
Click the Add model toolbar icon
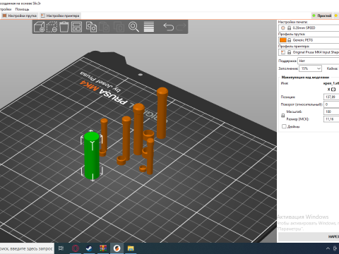[40, 27]
